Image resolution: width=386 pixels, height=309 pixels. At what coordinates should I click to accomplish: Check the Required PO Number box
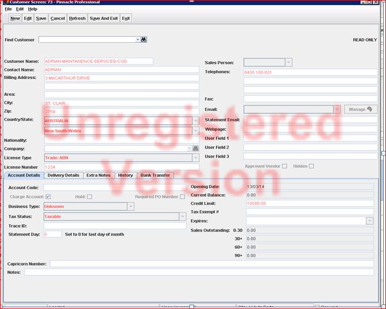click(x=182, y=197)
